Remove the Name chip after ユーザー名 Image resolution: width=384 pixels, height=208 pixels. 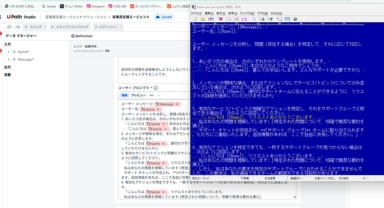tap(158, 110)
